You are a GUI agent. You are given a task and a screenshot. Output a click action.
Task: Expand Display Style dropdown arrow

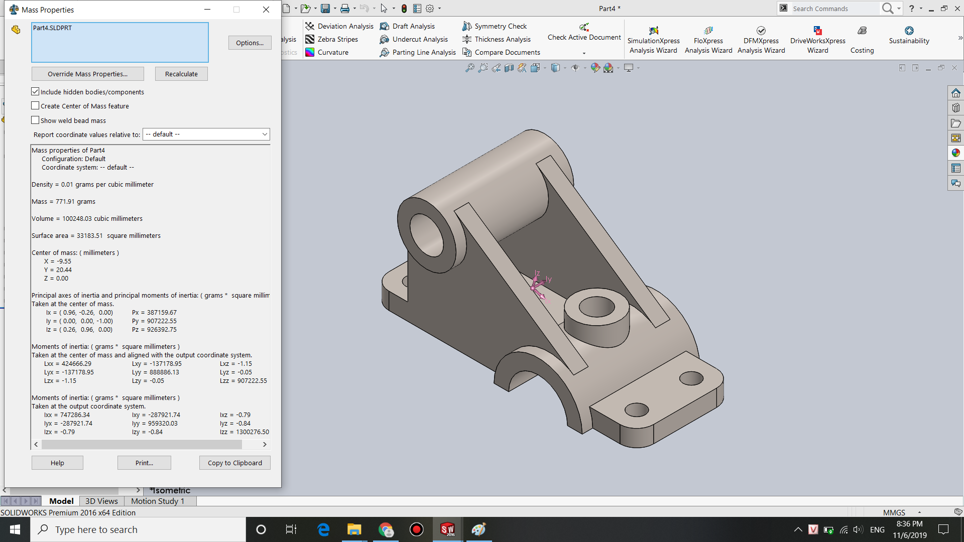[565, 68]
